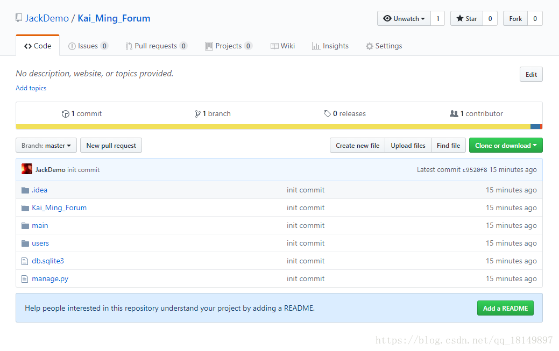Click the main folder icon

coord(25,226)
